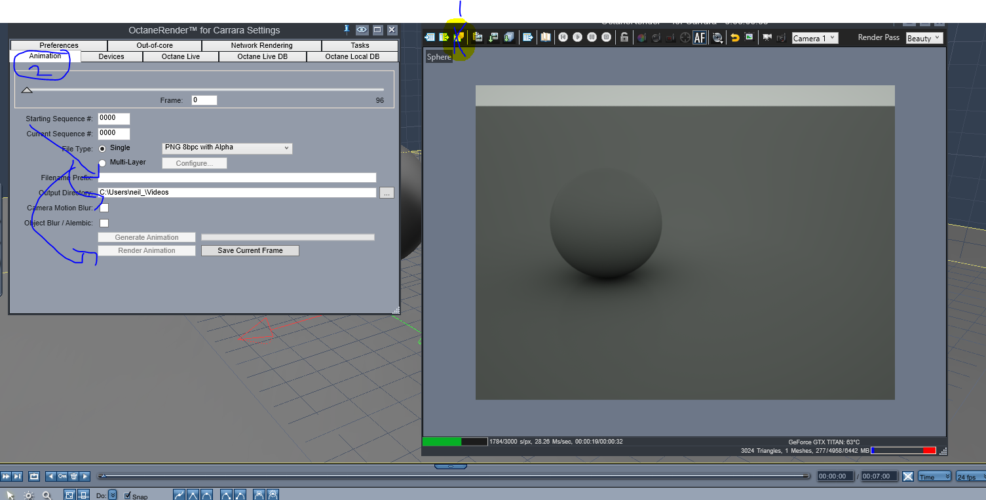Screen dimensions: 986x500
Task: Click the skip to end button in timeline controls
Action: tap(18, 476)
